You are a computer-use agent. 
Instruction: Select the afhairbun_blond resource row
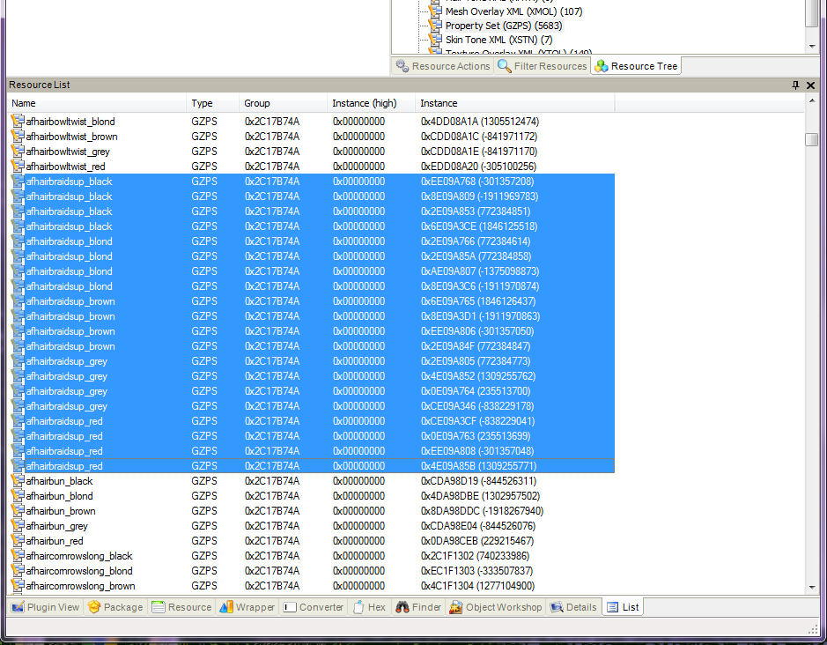(x=61, y=496)
